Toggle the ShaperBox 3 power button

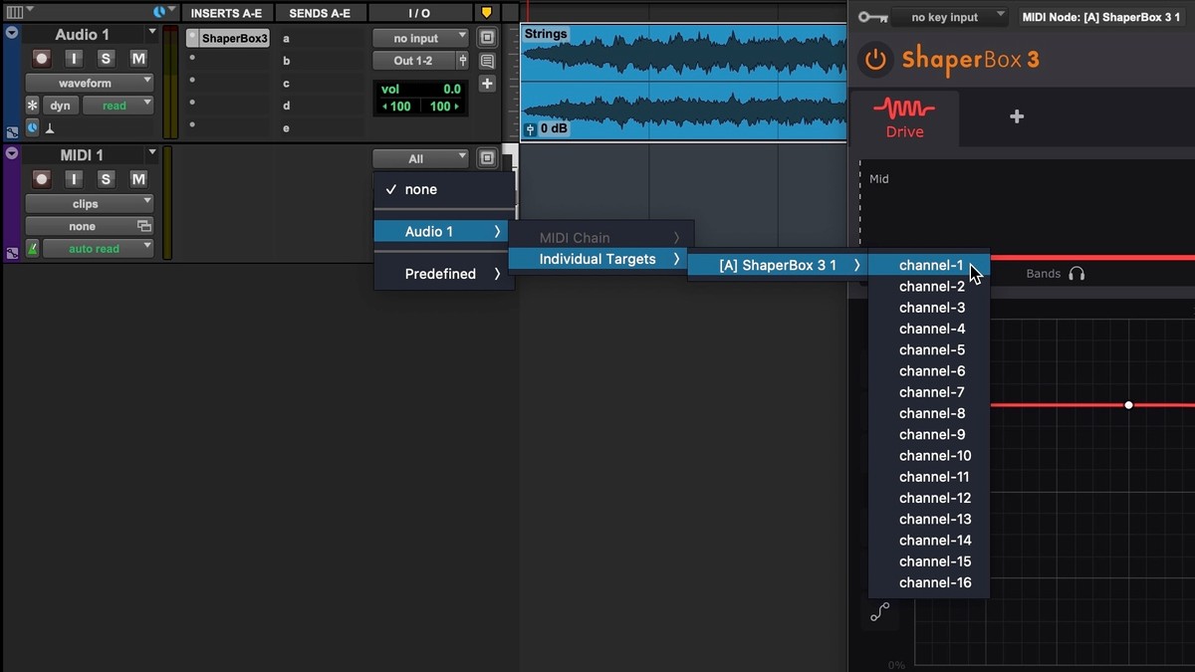click(x=874, y=60)
